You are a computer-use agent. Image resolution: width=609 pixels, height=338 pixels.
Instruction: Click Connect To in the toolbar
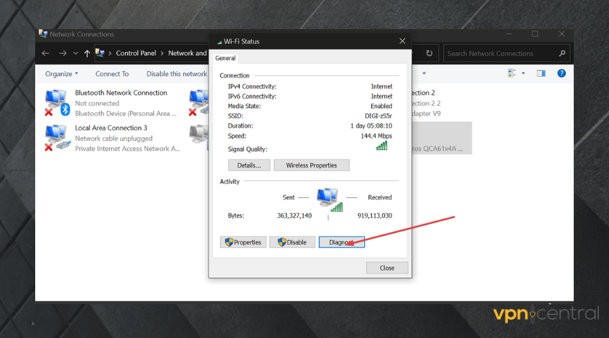point(112,74)
